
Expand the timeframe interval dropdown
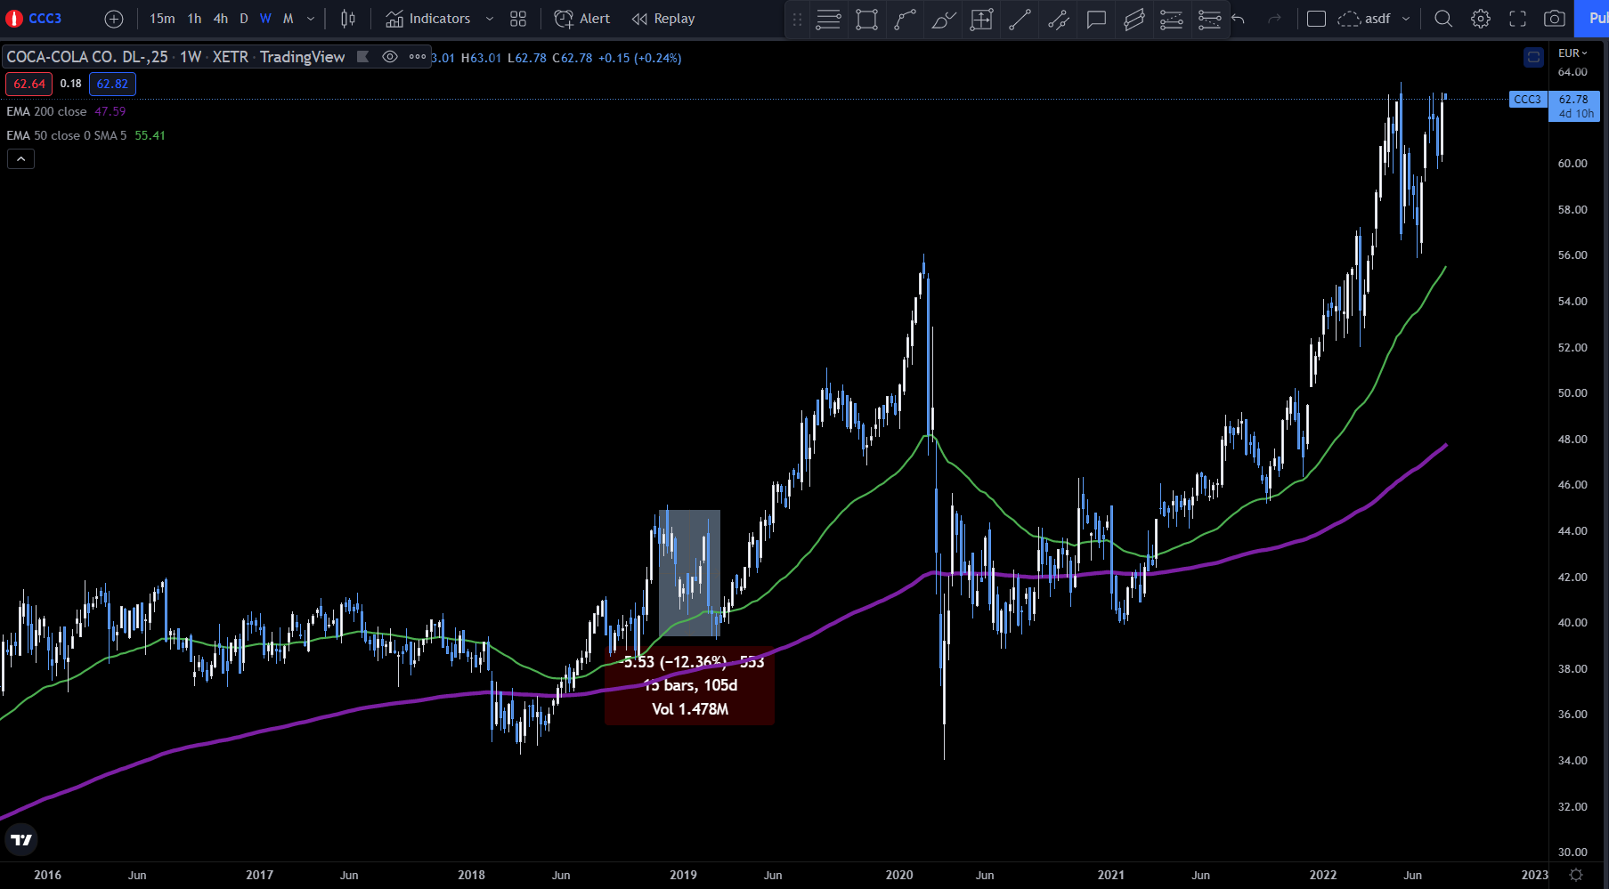(311, 19)
